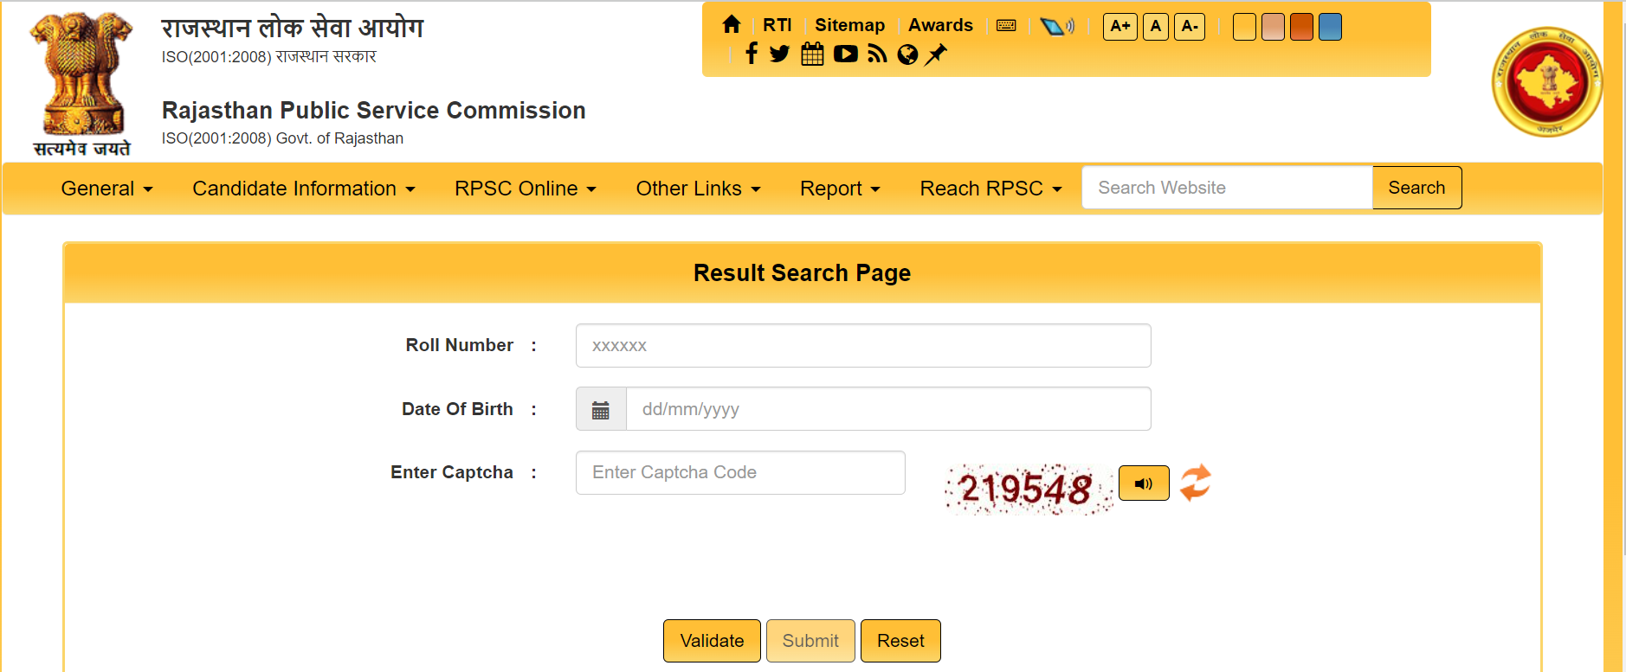Play the captcha audio speaker button
The width and height of the screenshot is (1626, 672).
pyautogui.click(x=1143, y=483)
